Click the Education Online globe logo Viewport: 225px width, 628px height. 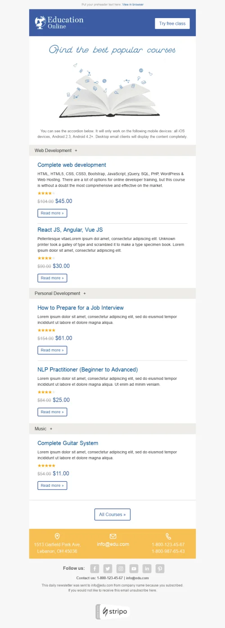point(40,22)
